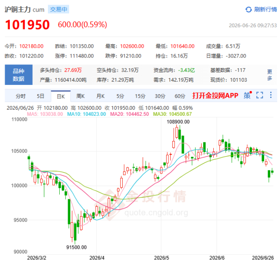Click the 最高 value 102600.00
The image size is (280, 260).
[x=132, y=46]
